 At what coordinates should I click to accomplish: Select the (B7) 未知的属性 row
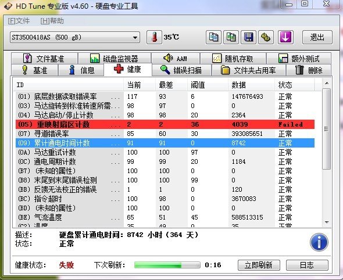(x=165, y=171)
